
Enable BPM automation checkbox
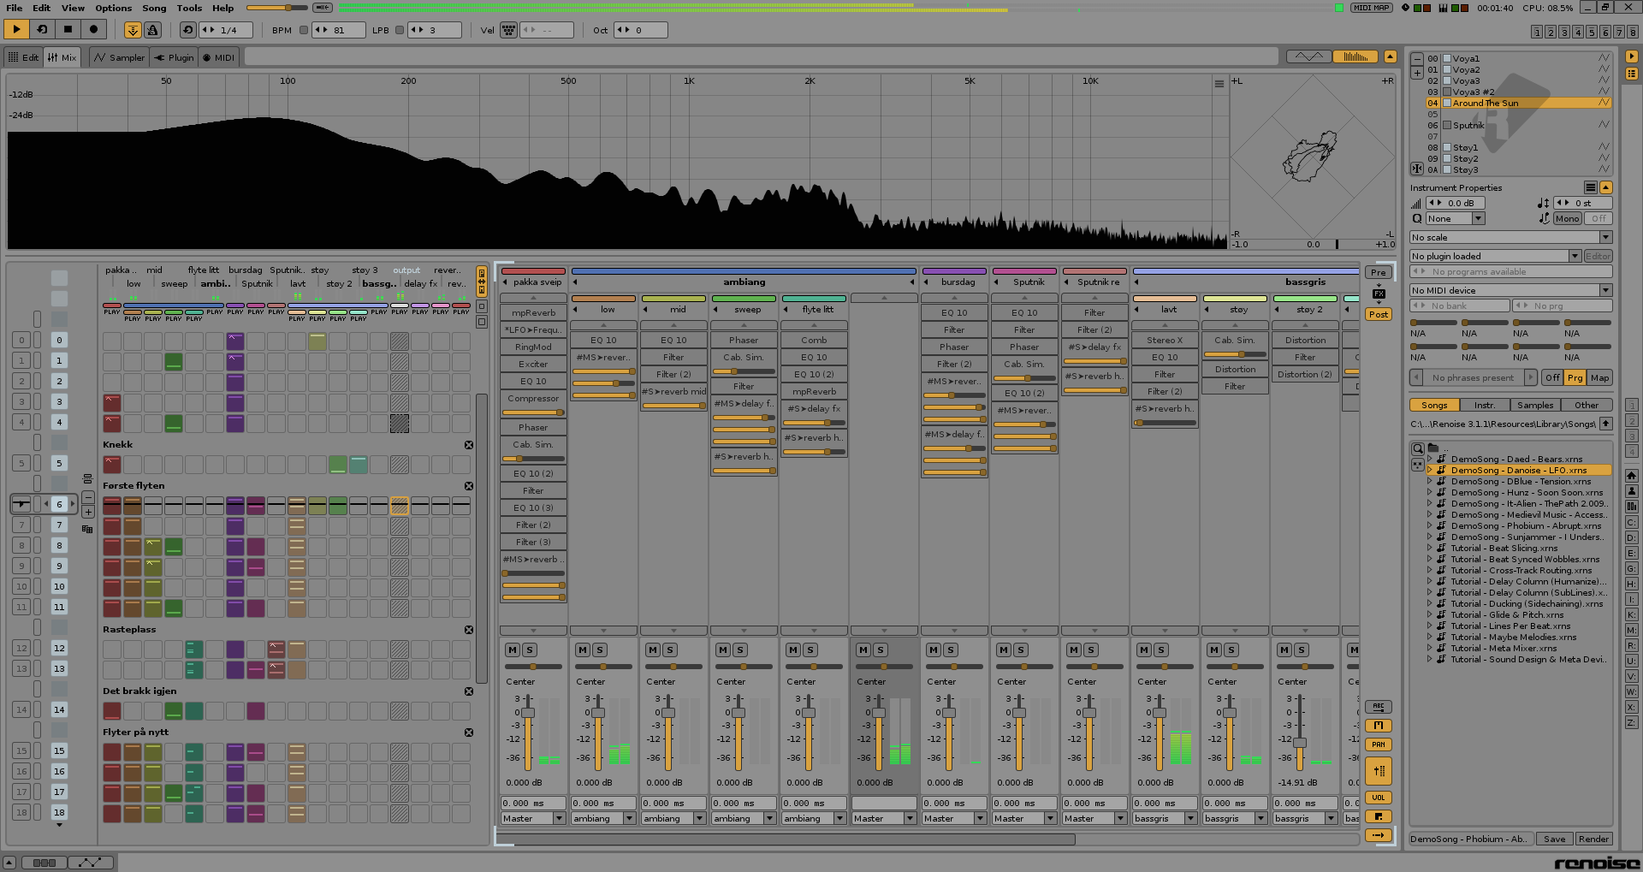pyautogui.click(x=303, y=30)
